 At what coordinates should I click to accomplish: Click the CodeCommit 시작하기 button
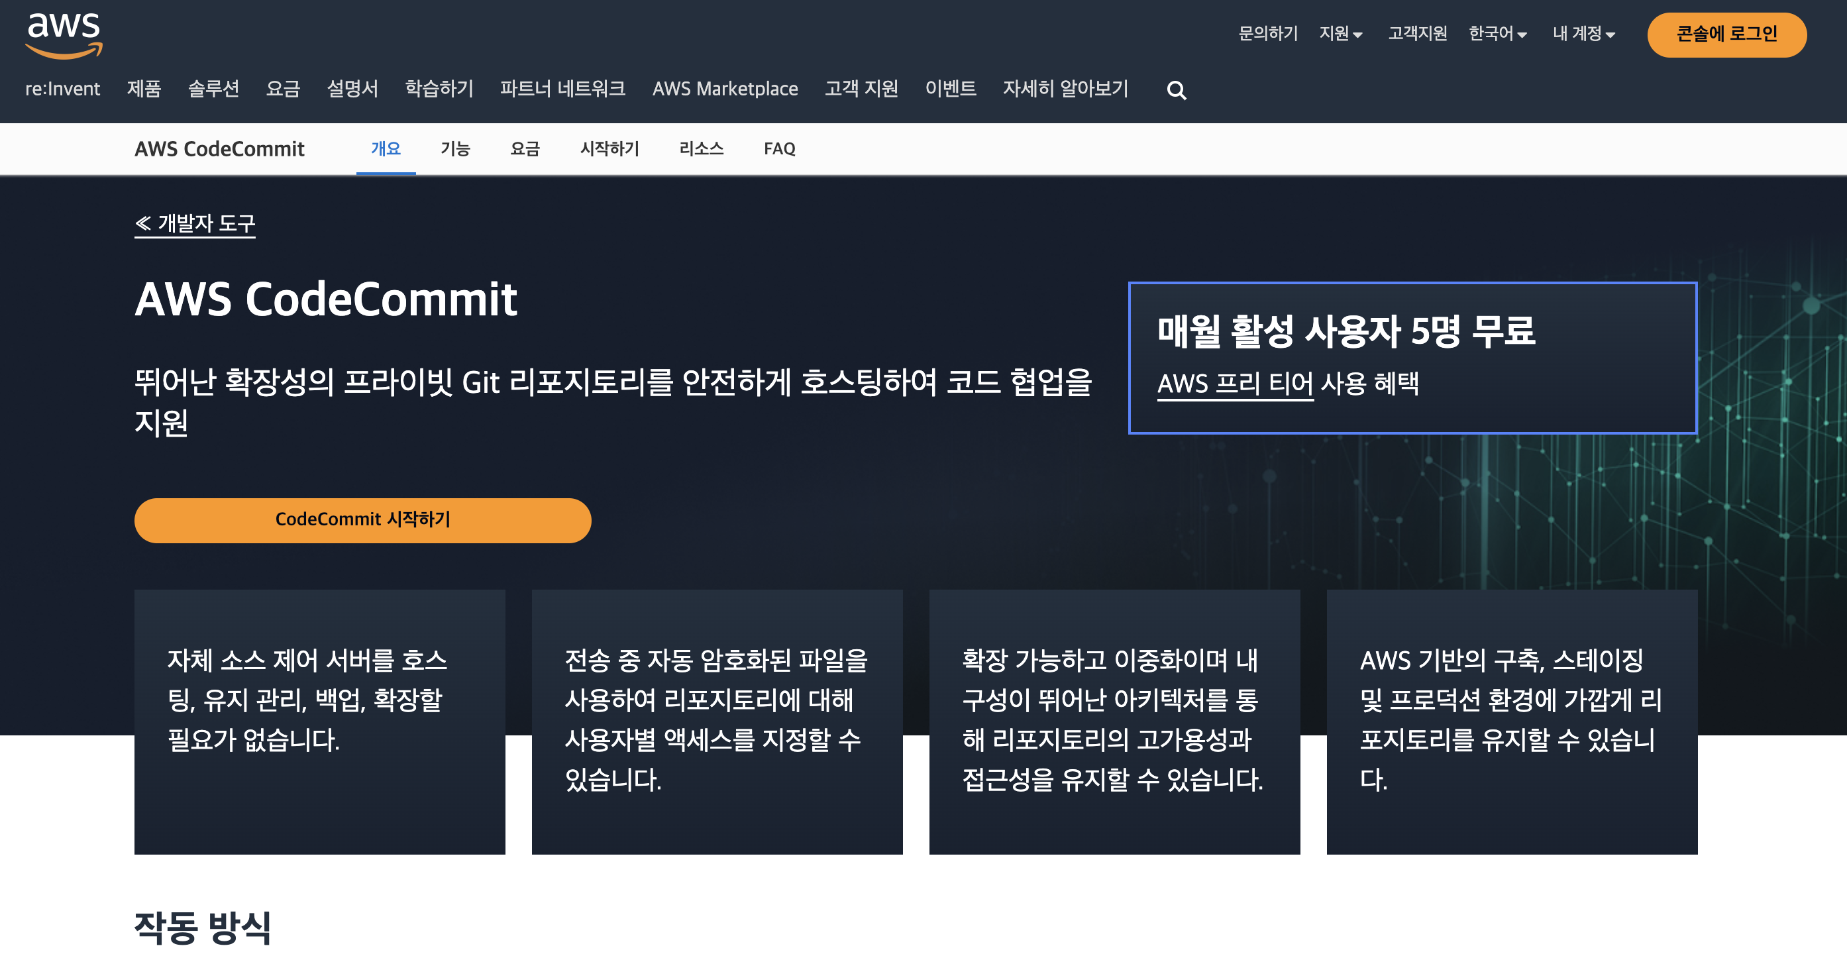[363, 520]
